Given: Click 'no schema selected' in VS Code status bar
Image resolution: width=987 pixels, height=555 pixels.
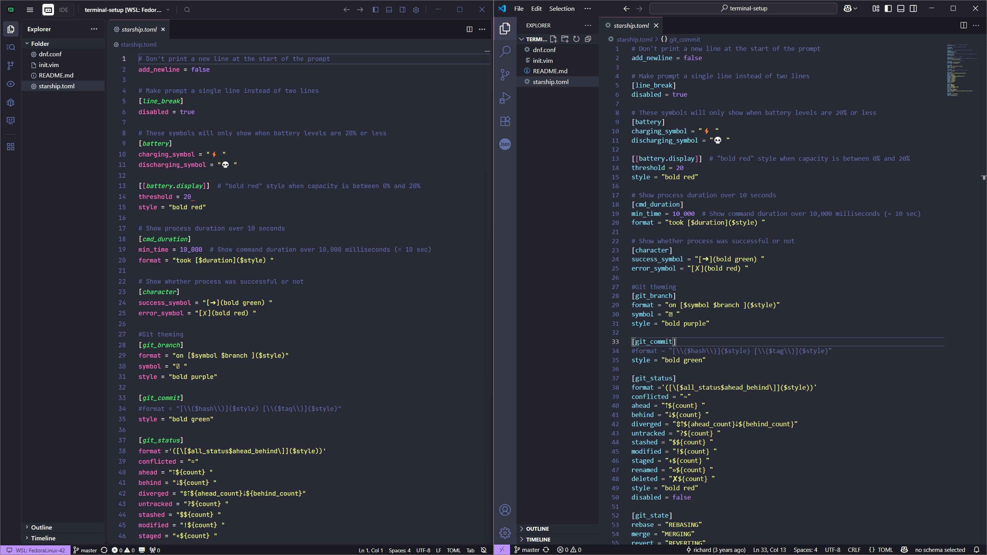Looking at the screenshot, I should (x=940, y=550).
